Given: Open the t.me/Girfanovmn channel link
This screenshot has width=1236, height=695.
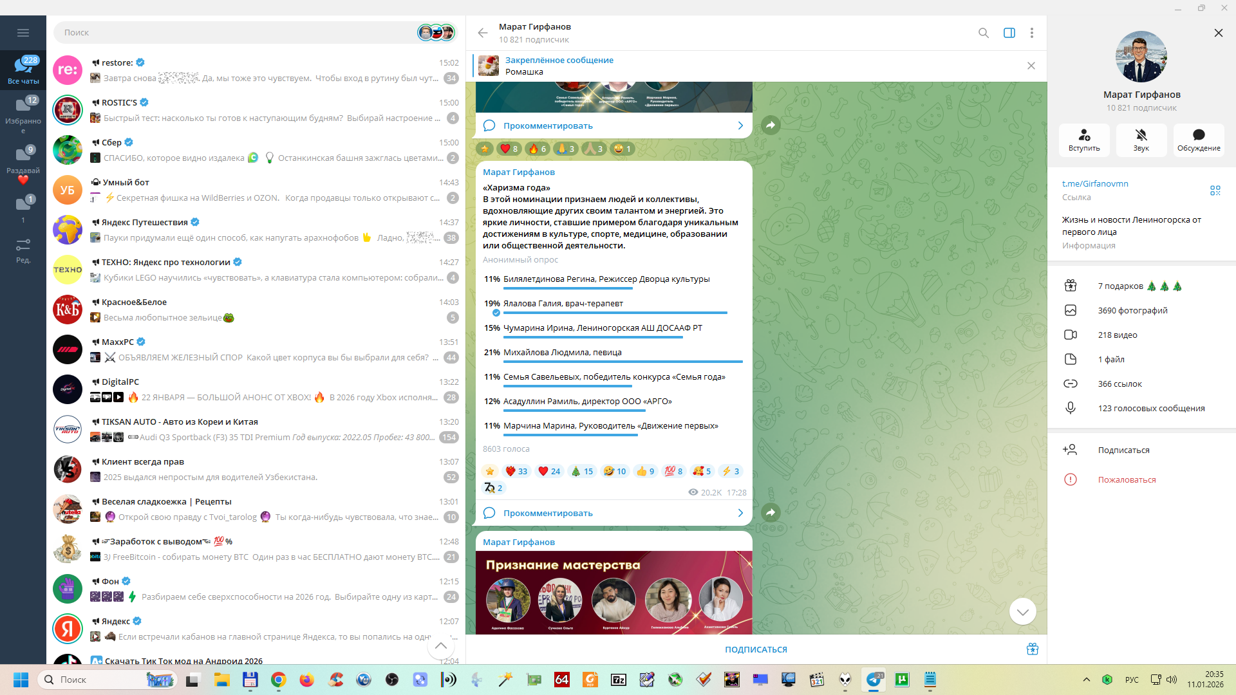Looking at the screenshot, I should coord(1095,183).
